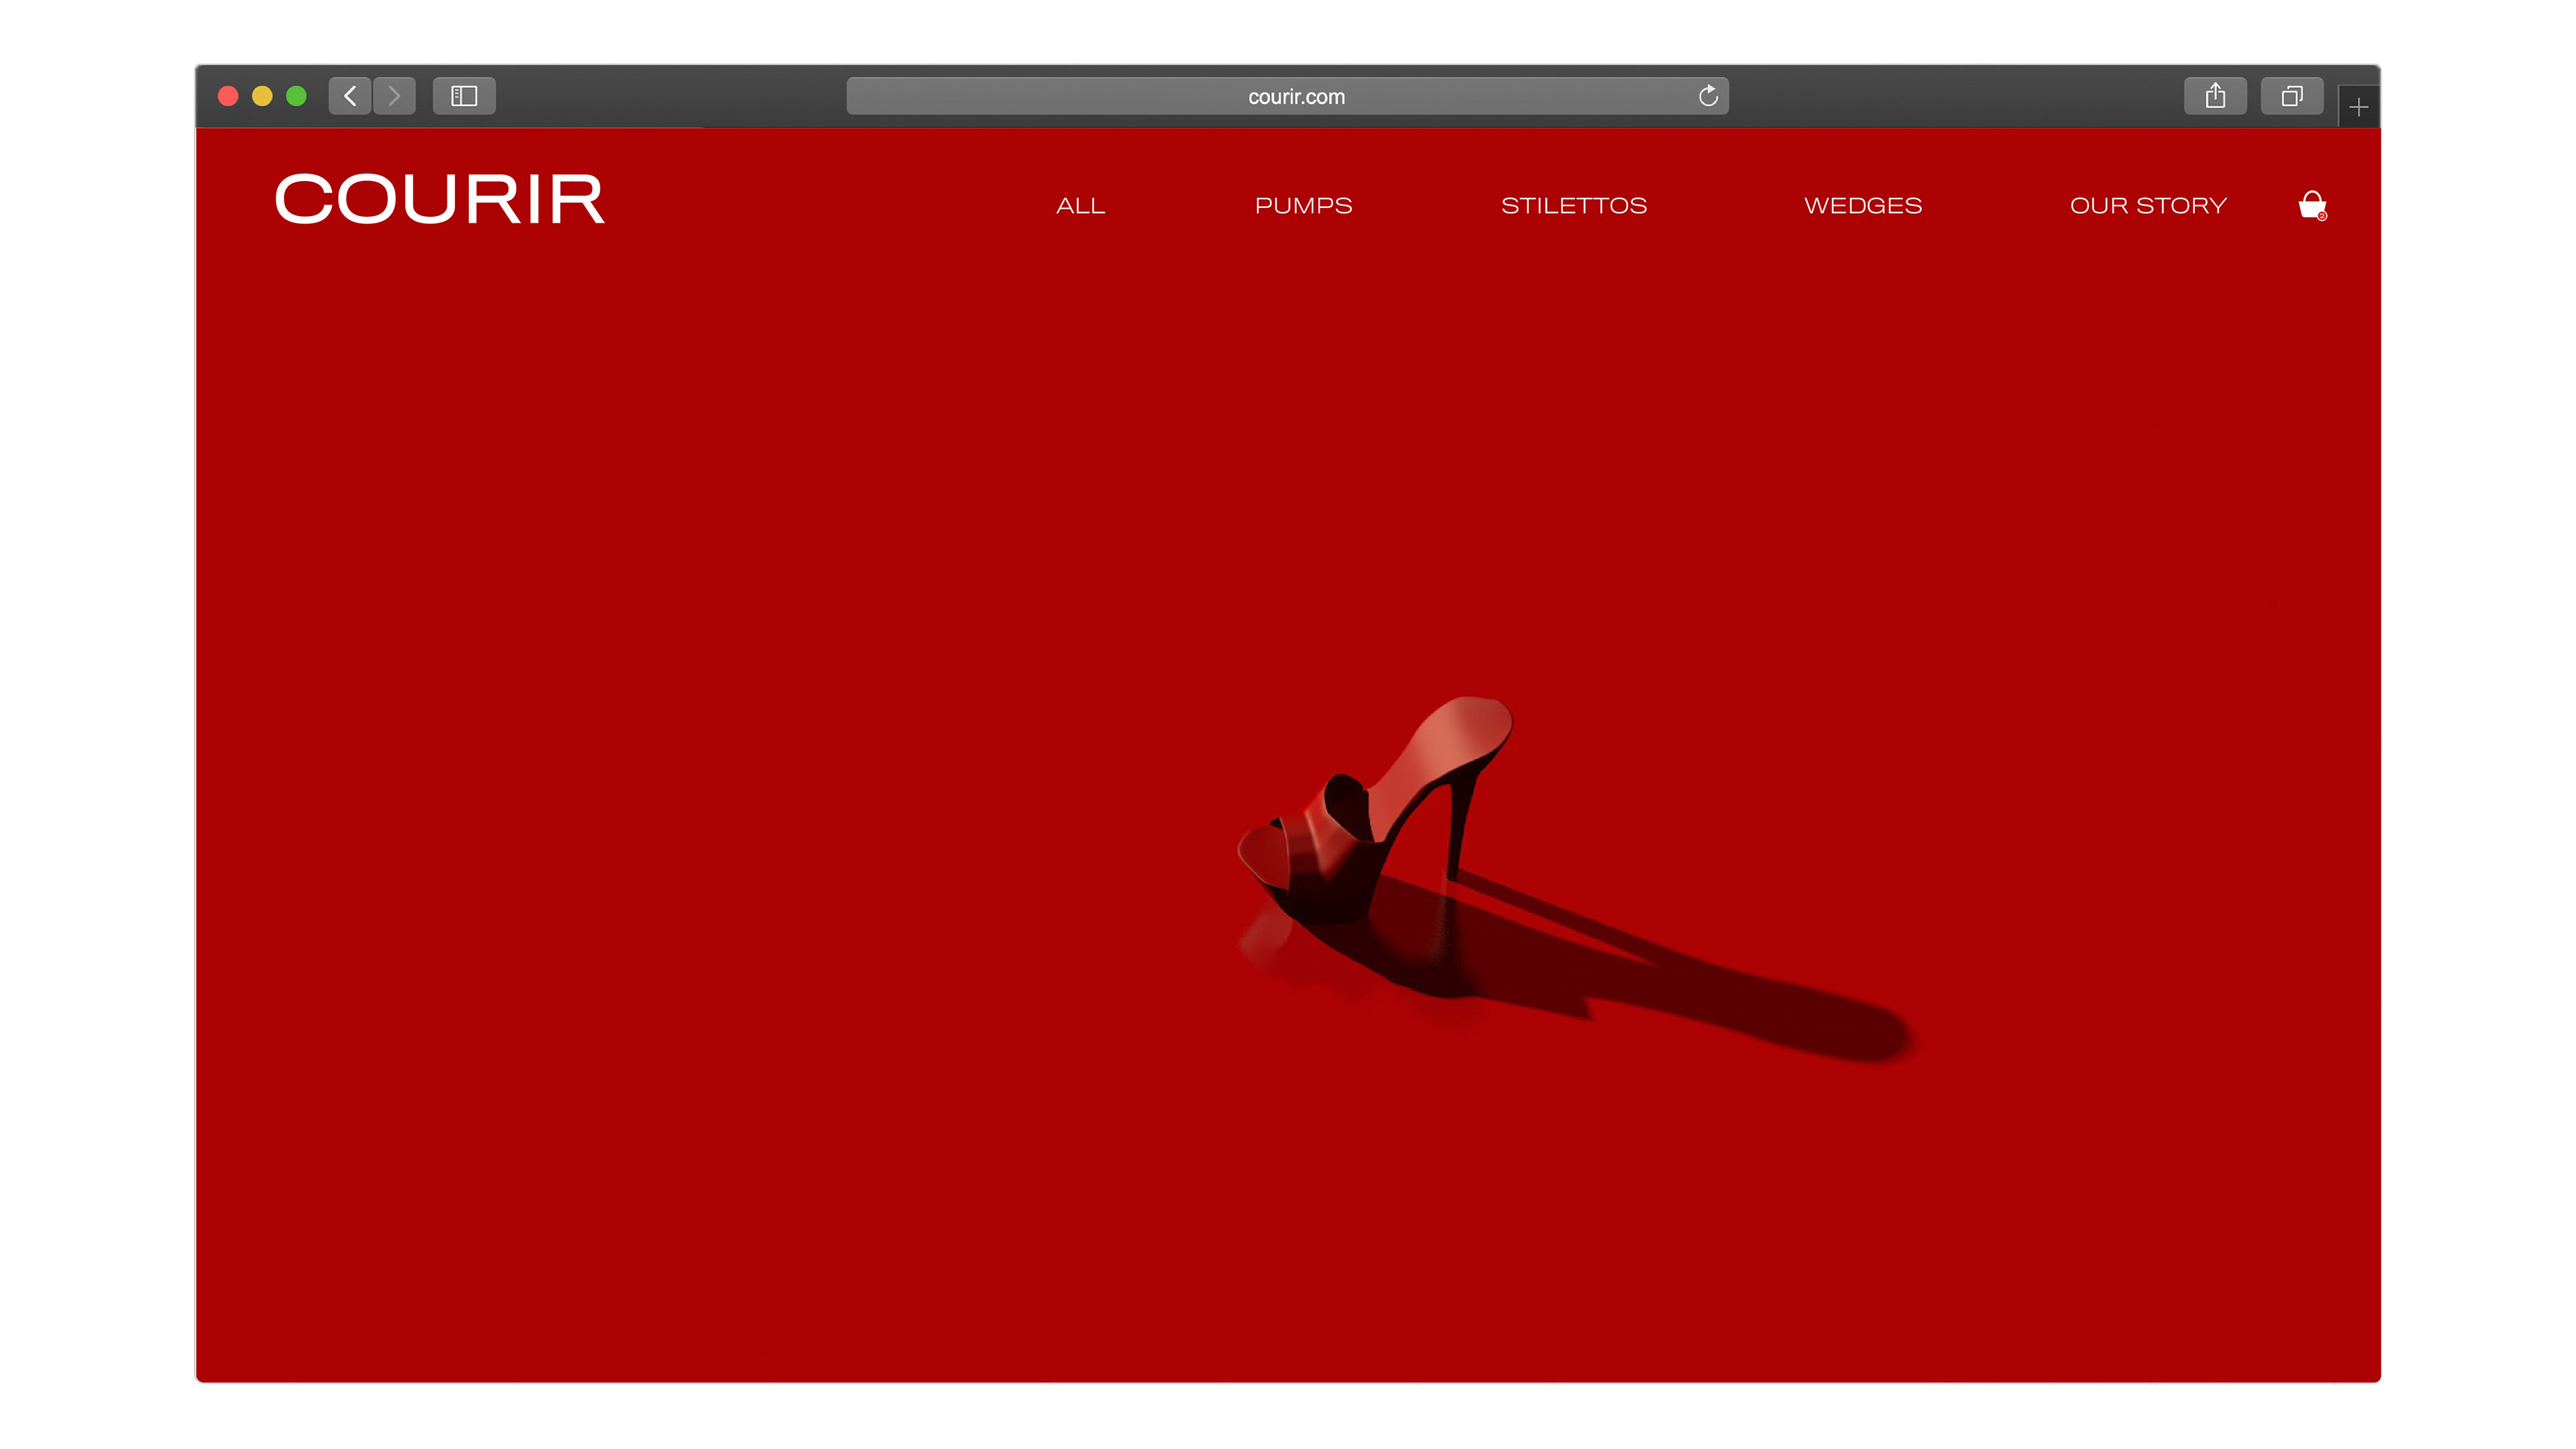
Task: Minimize the window with yellow button
Action: point(262,96)
